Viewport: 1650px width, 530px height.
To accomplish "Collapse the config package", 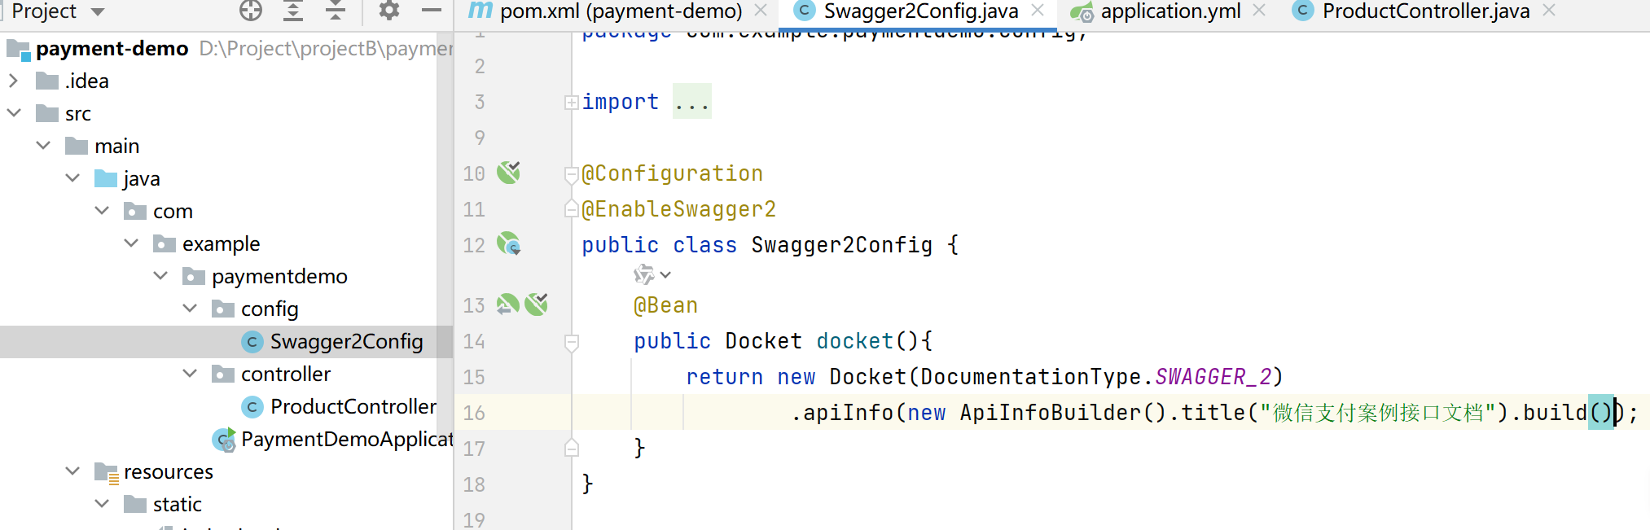I will point(190,309).
